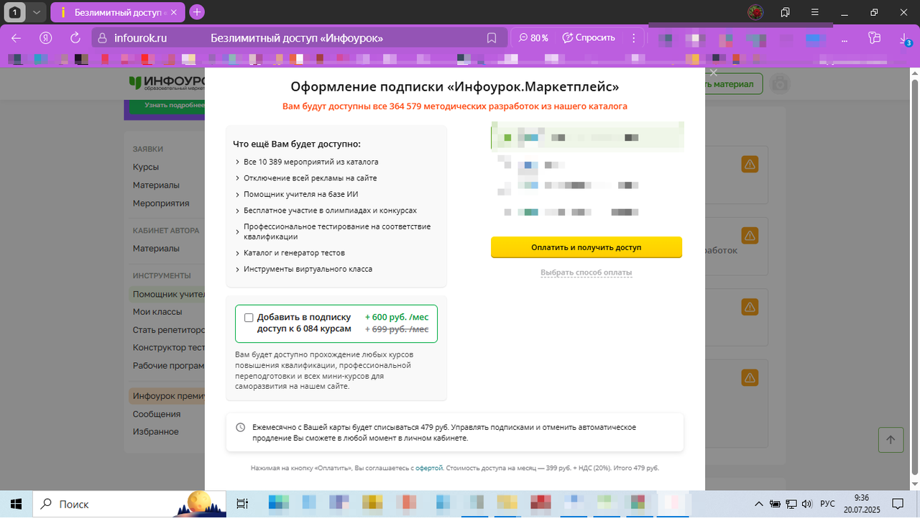Open the Windows Start menu
The width and height of the screenshot is (920, 529).
(16, 504)
